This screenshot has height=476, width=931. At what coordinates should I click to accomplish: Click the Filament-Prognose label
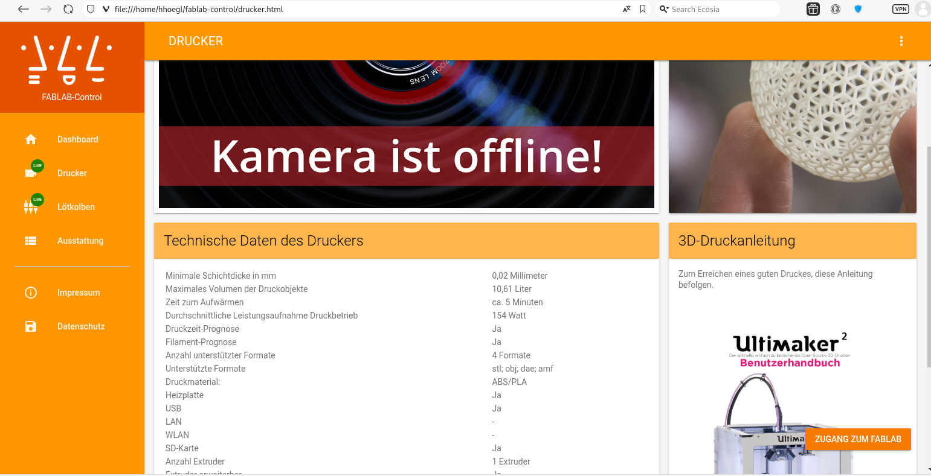point(201,342)
